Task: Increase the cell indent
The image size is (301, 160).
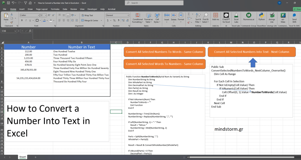Action: pyautogui.click(x=77, y=20)
